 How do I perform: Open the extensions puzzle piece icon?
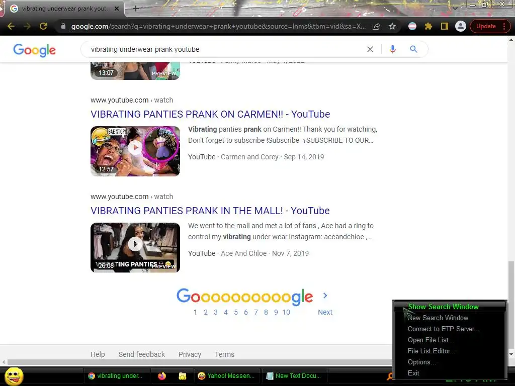pos(428,26)
